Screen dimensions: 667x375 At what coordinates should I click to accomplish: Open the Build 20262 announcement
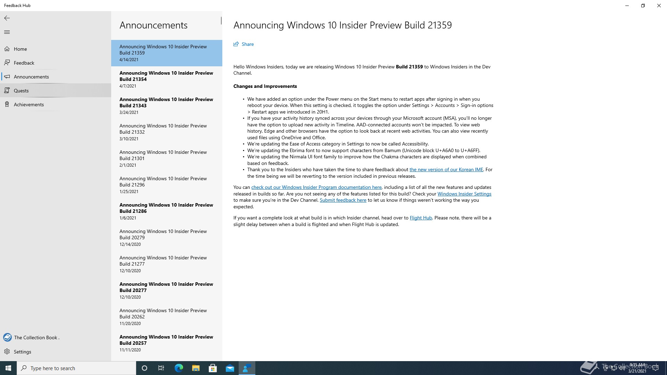coord(167,317)
